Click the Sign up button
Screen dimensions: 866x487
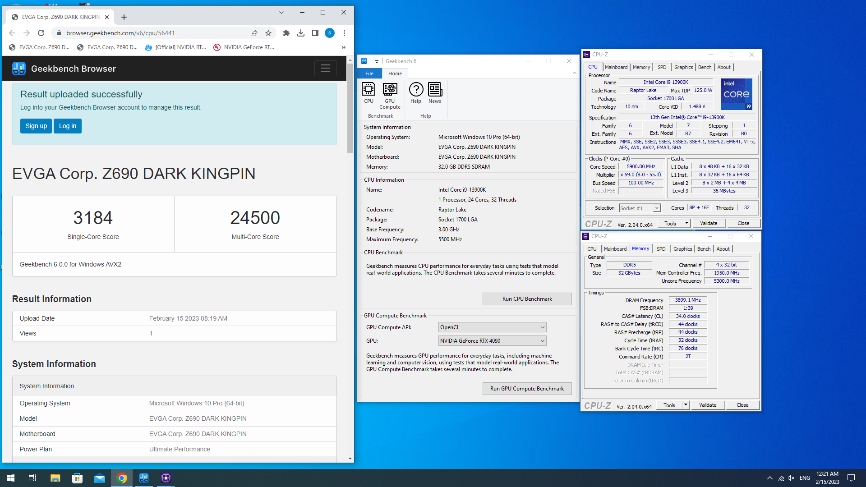(36, 126)
